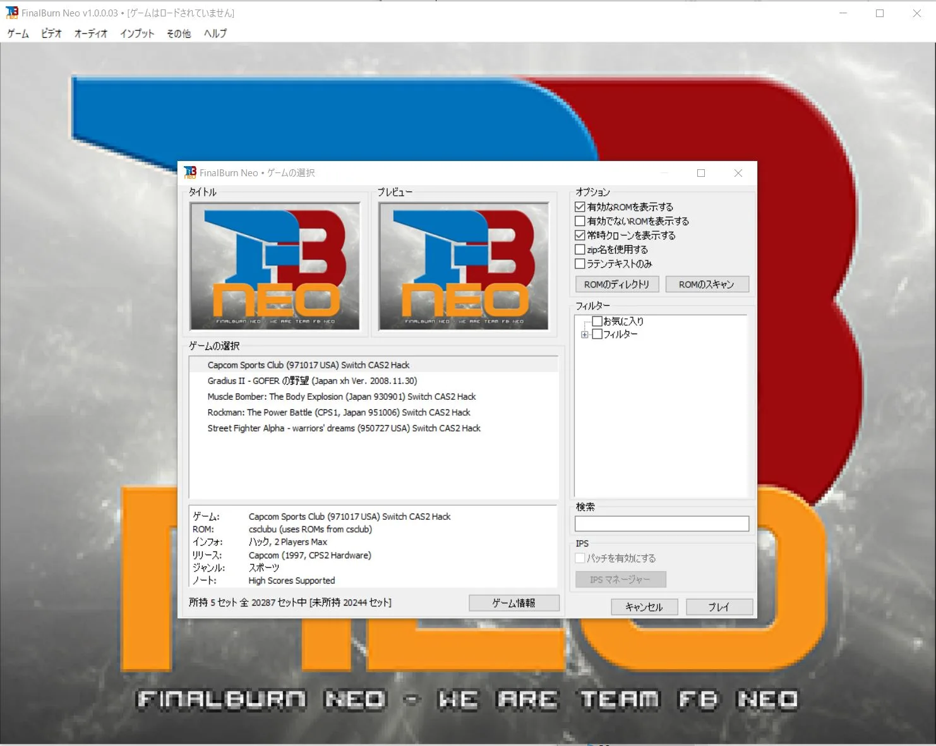Expand the フィルター tree node
Screen dimensions: 936x746
[584, 334]
